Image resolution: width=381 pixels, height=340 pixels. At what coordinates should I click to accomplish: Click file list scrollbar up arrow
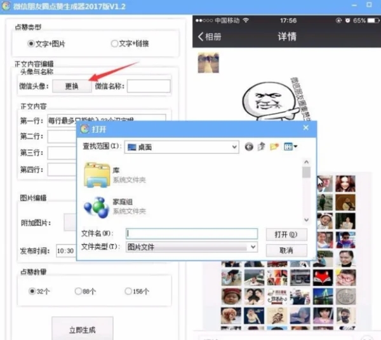pos(307,161)
